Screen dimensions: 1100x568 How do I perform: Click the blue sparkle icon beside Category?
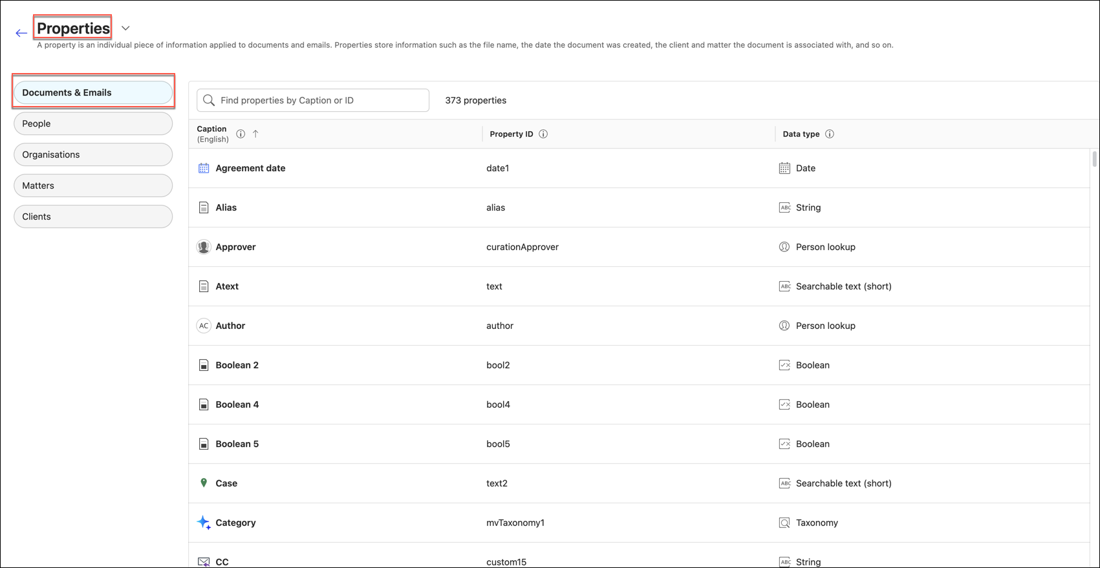(204, 523)
